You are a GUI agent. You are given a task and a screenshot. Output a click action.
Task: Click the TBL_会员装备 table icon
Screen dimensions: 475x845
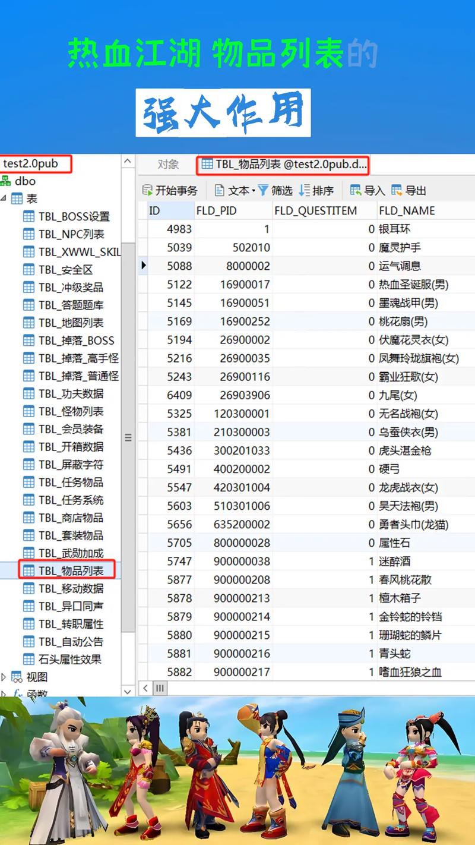click(28, 429)
